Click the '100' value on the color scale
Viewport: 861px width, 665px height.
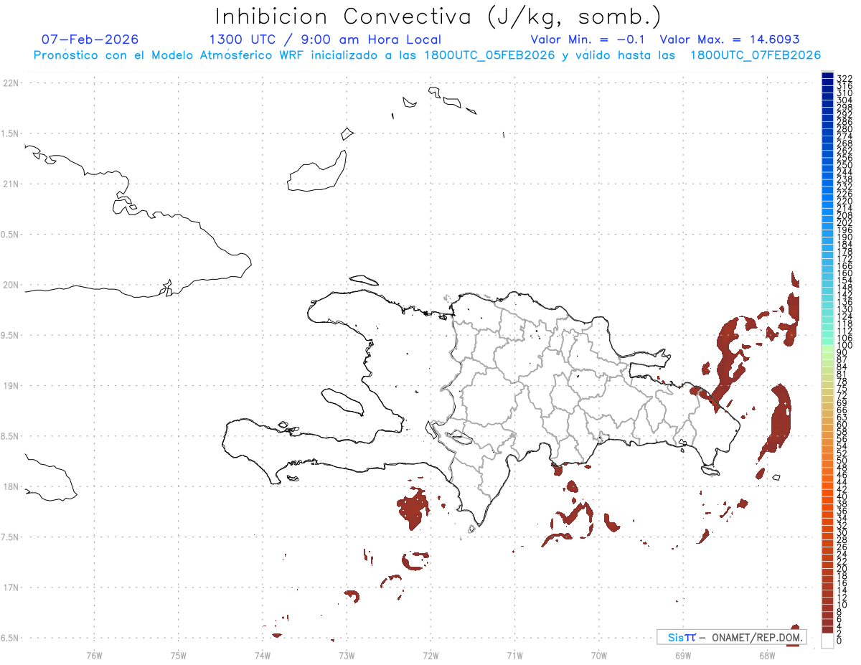coord(844,346)
